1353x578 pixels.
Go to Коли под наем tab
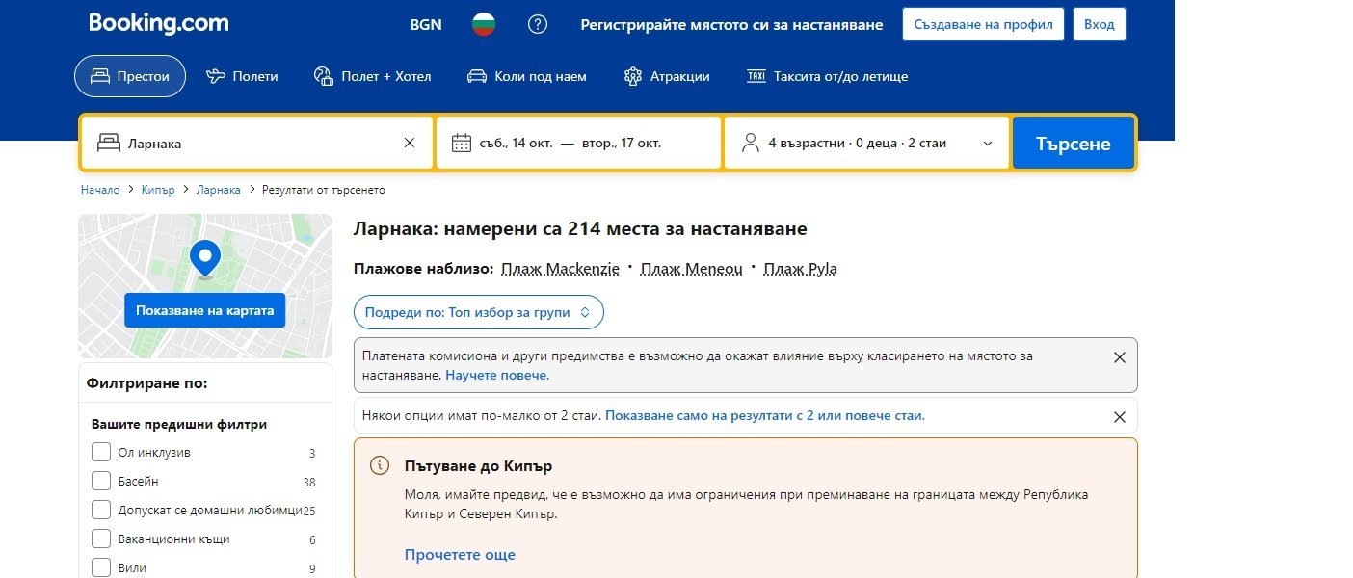526,76
